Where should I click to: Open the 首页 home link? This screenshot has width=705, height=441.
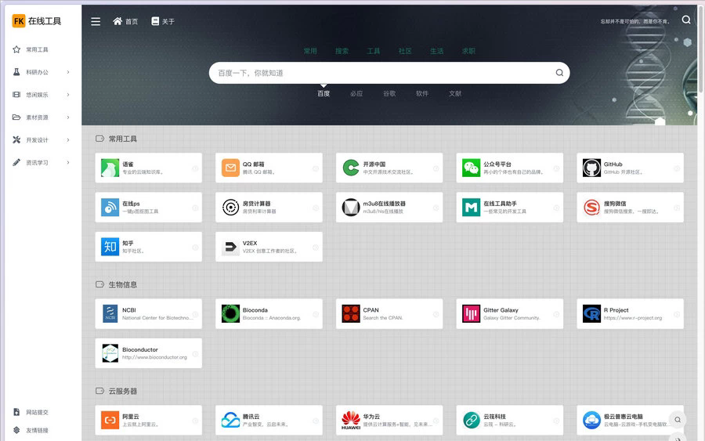[x=125, y=21]
